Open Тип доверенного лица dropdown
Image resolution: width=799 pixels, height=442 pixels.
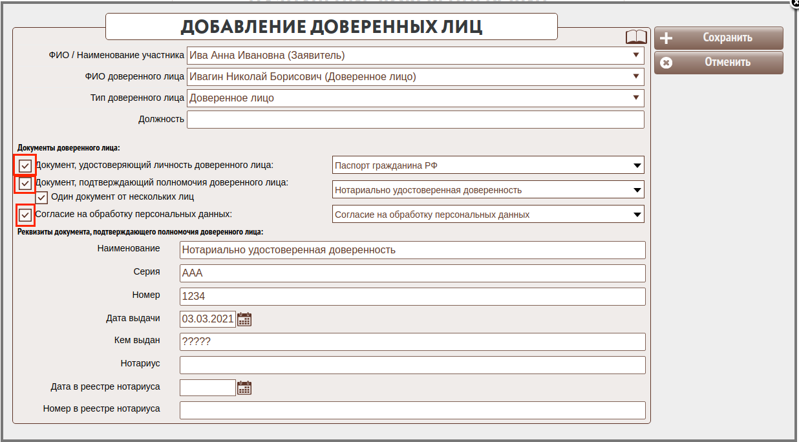[415, 98]
